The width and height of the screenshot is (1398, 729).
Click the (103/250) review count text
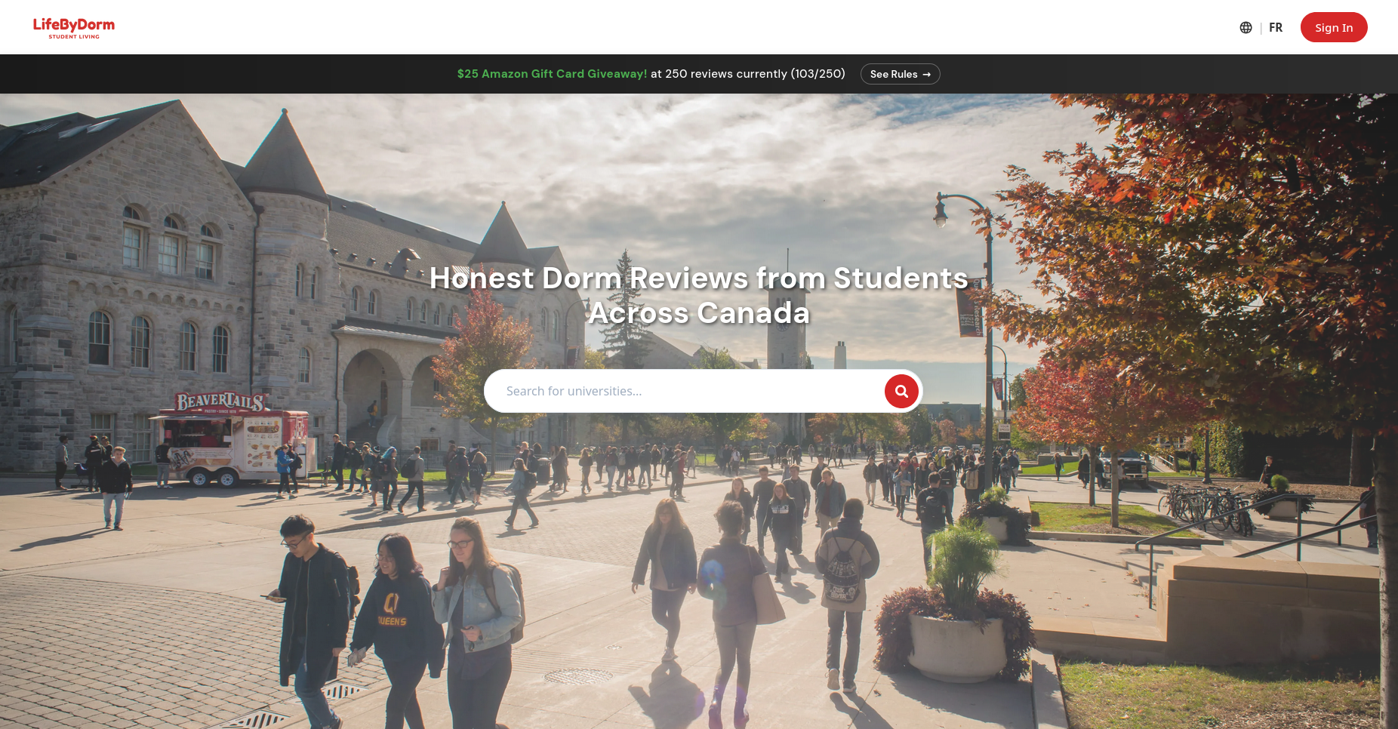pos(818,74)
